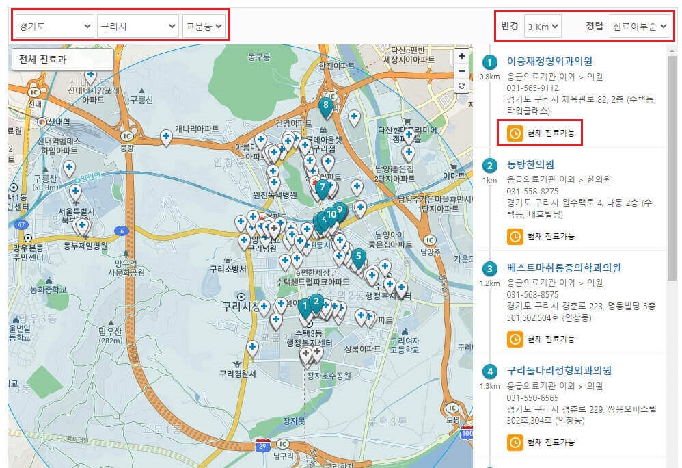Image resolution: width=682 pixels, height=468 pixels.
Task: Click distance label 0.8km
Action: coord(489,77)
